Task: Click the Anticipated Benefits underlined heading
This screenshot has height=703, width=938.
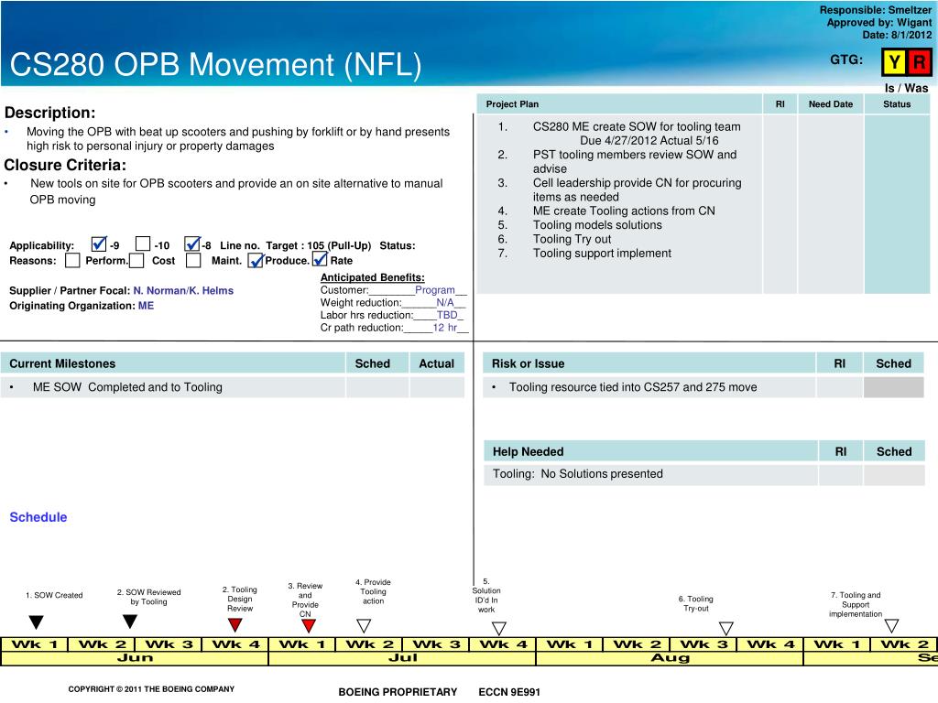Action: [x=373, y=277]
